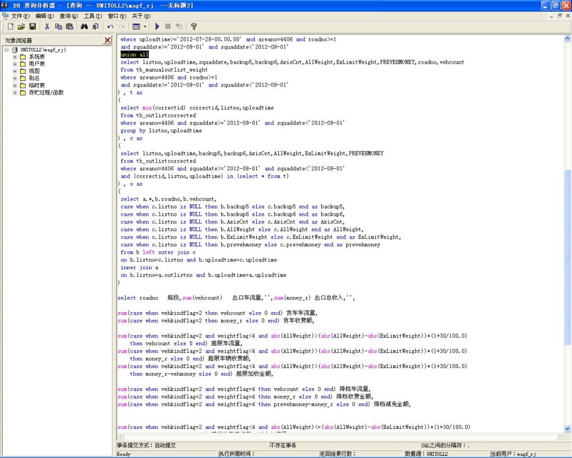Save the query with the floppy disk icon
This screenshot has height=458, width=572.
tap(32, 26)
